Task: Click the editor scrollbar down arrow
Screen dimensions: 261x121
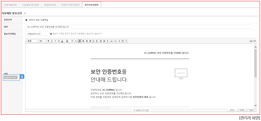Action: point(256,106)
